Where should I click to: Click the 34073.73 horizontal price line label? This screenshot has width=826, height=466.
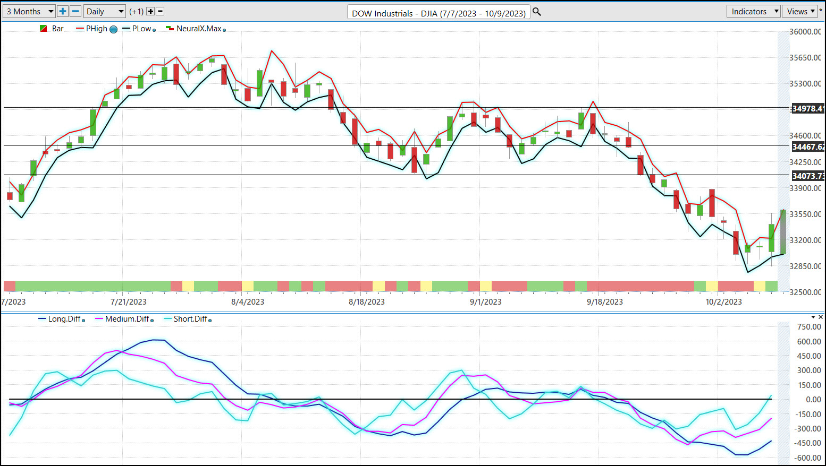click(x=808, y=176)
